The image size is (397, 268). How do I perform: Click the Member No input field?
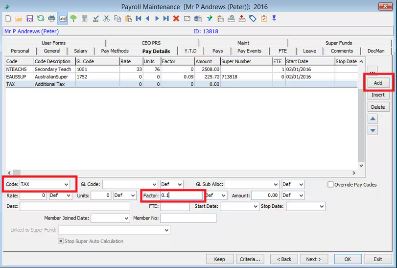click(x=188, y=218)
